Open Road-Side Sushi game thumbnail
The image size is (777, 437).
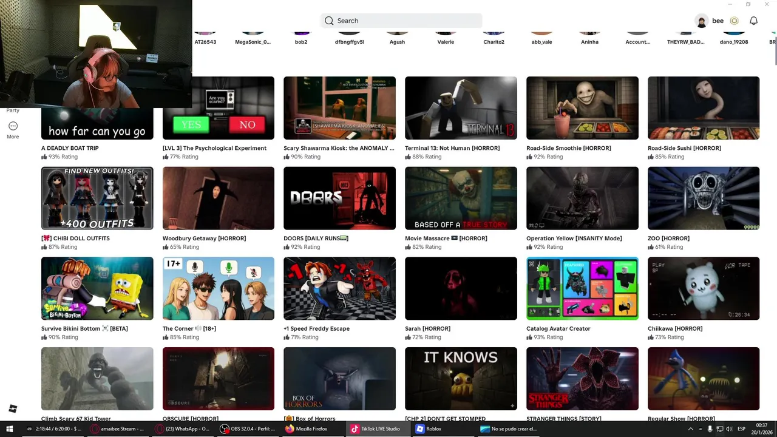(704, 108)
